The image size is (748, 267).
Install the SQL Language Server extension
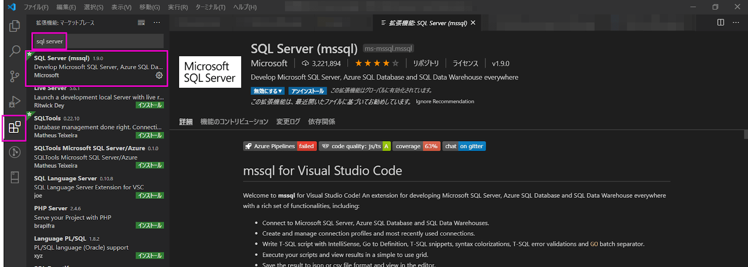pos(150,195)
